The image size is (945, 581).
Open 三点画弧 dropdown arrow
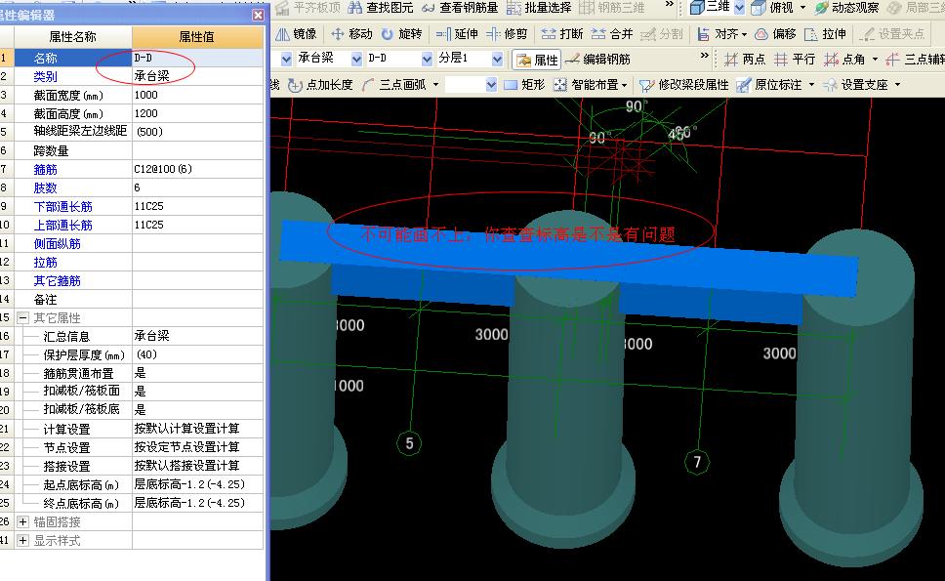[435, 85]
